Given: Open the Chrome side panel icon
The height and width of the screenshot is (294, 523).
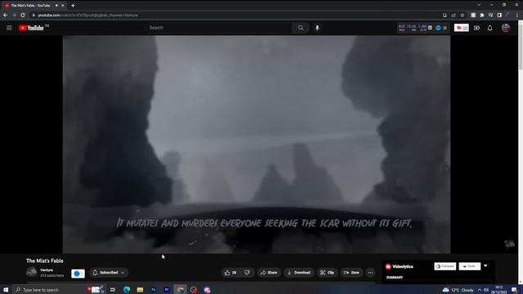Looking at the screenshot, I should (499, 16).
